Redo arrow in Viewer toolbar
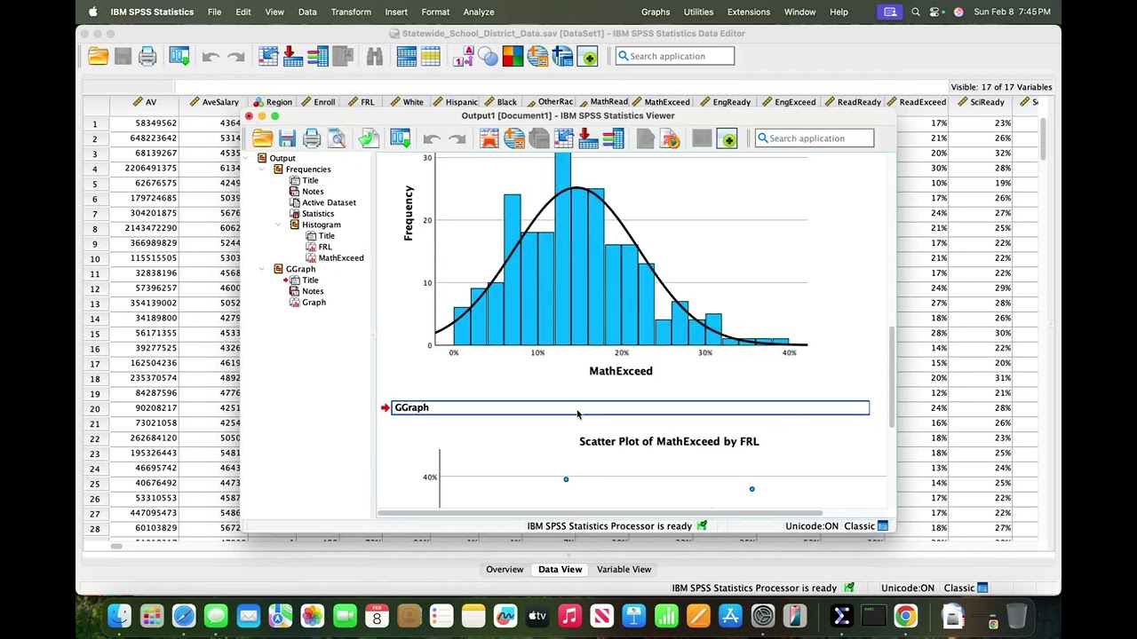This screenshot has height=639, width=1137. [x=457, y=138]
